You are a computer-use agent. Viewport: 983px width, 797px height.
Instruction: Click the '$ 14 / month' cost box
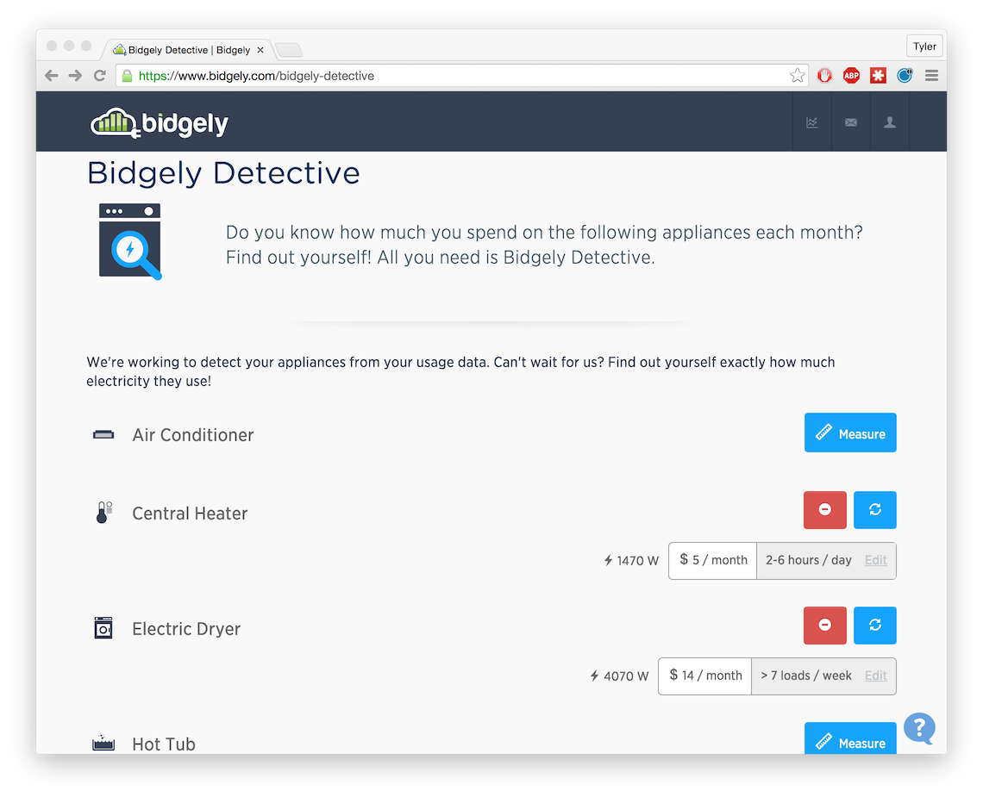704,676
